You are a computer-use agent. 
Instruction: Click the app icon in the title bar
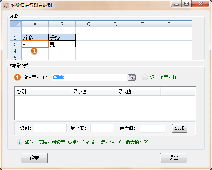tap(6, 6)
